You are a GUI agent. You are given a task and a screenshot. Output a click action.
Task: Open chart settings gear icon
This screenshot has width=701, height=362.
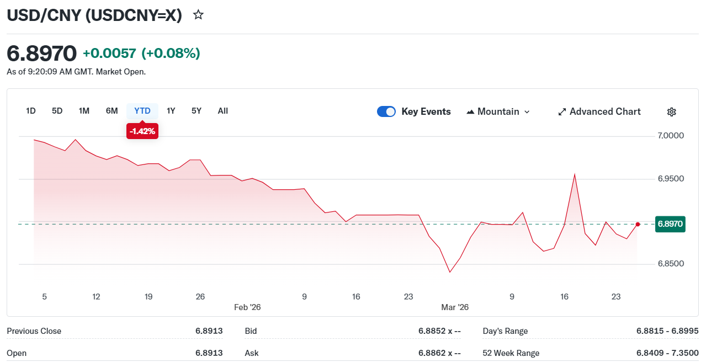point(671,112)
